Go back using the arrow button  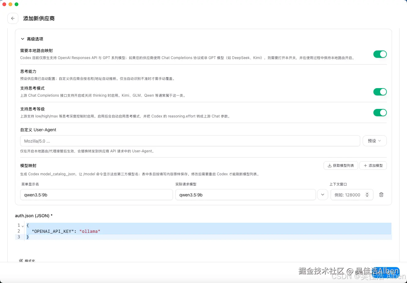pos(13,18)
